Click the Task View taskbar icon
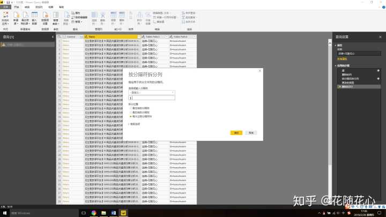 tap(84, 213)
